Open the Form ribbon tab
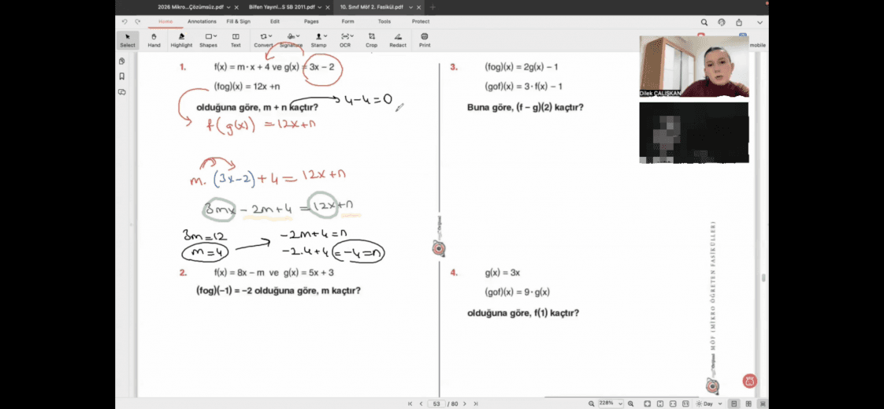 (348, 21)
